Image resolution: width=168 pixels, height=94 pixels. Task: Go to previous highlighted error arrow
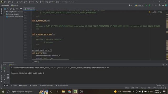tap(164, 12)
